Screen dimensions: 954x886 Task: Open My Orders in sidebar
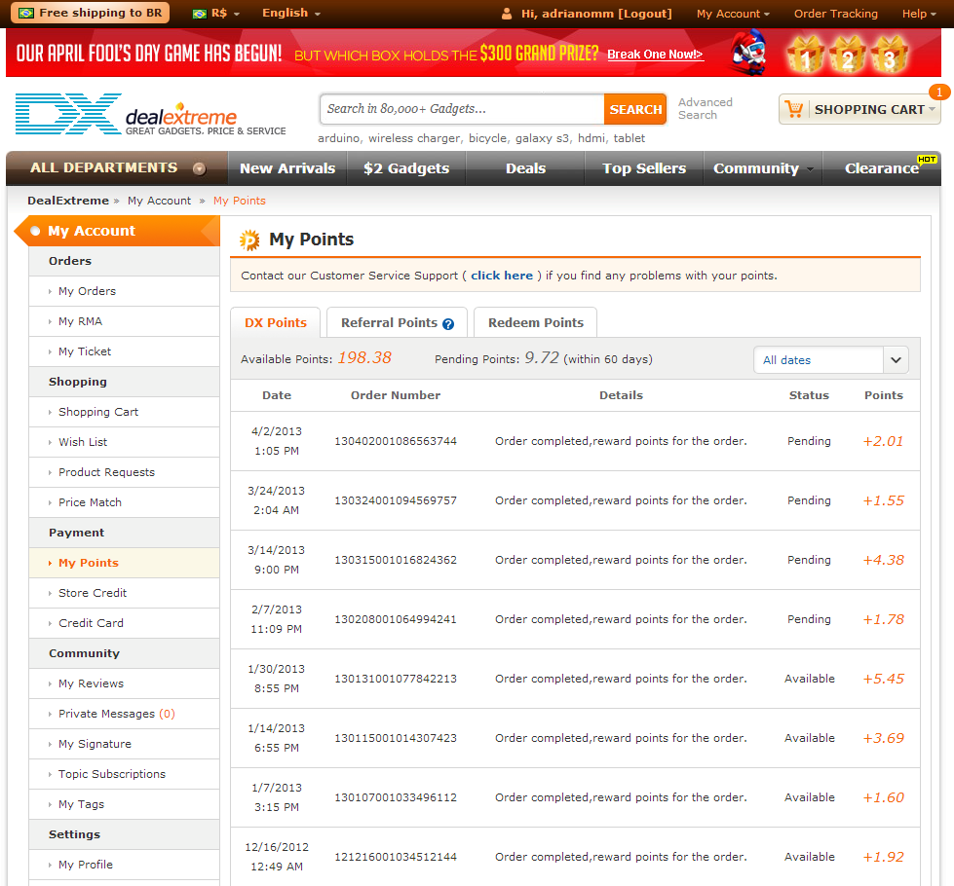click(124, 291)
